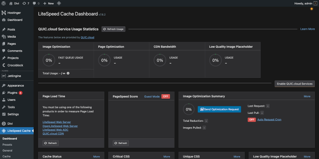This screenshot has height=159, width=319.
Task: Follow the Learn More link
Action: click(x=307, y=29)
